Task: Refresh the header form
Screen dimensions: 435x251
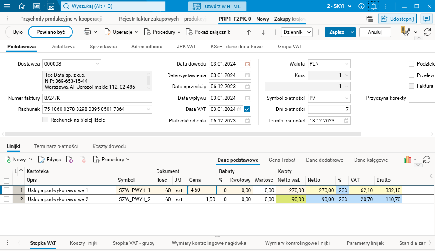Action: point(428,32)
